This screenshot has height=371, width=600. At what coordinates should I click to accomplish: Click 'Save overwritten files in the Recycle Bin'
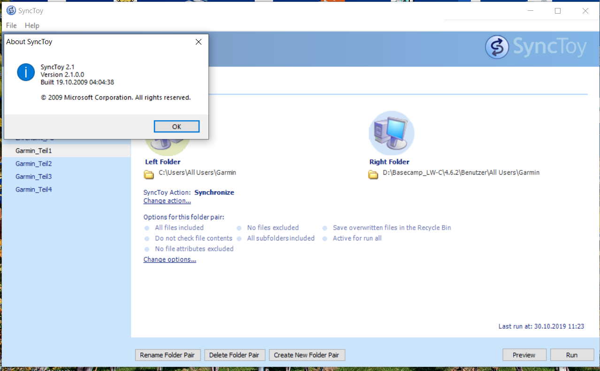pyautogui.click(x=392, y=228)
